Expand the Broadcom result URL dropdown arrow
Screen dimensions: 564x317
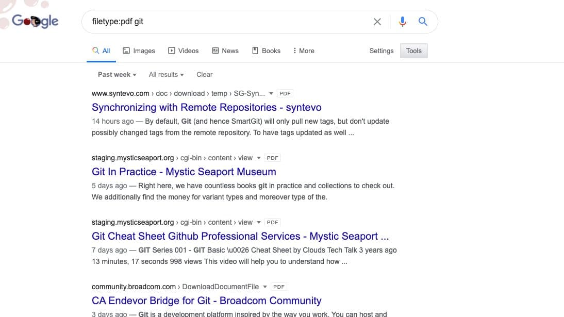[x=265, y=287]
